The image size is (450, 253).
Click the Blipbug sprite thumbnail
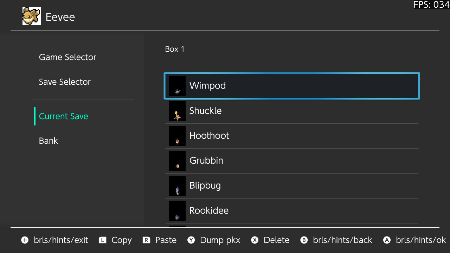point(177,186)
